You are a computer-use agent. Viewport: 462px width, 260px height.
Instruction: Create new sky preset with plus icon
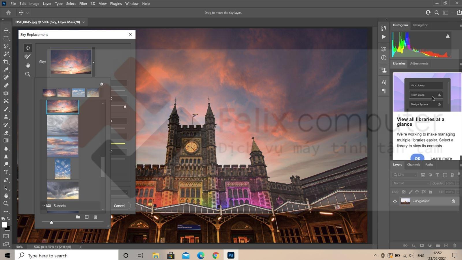pyautogui.click(x=87, y=217)
